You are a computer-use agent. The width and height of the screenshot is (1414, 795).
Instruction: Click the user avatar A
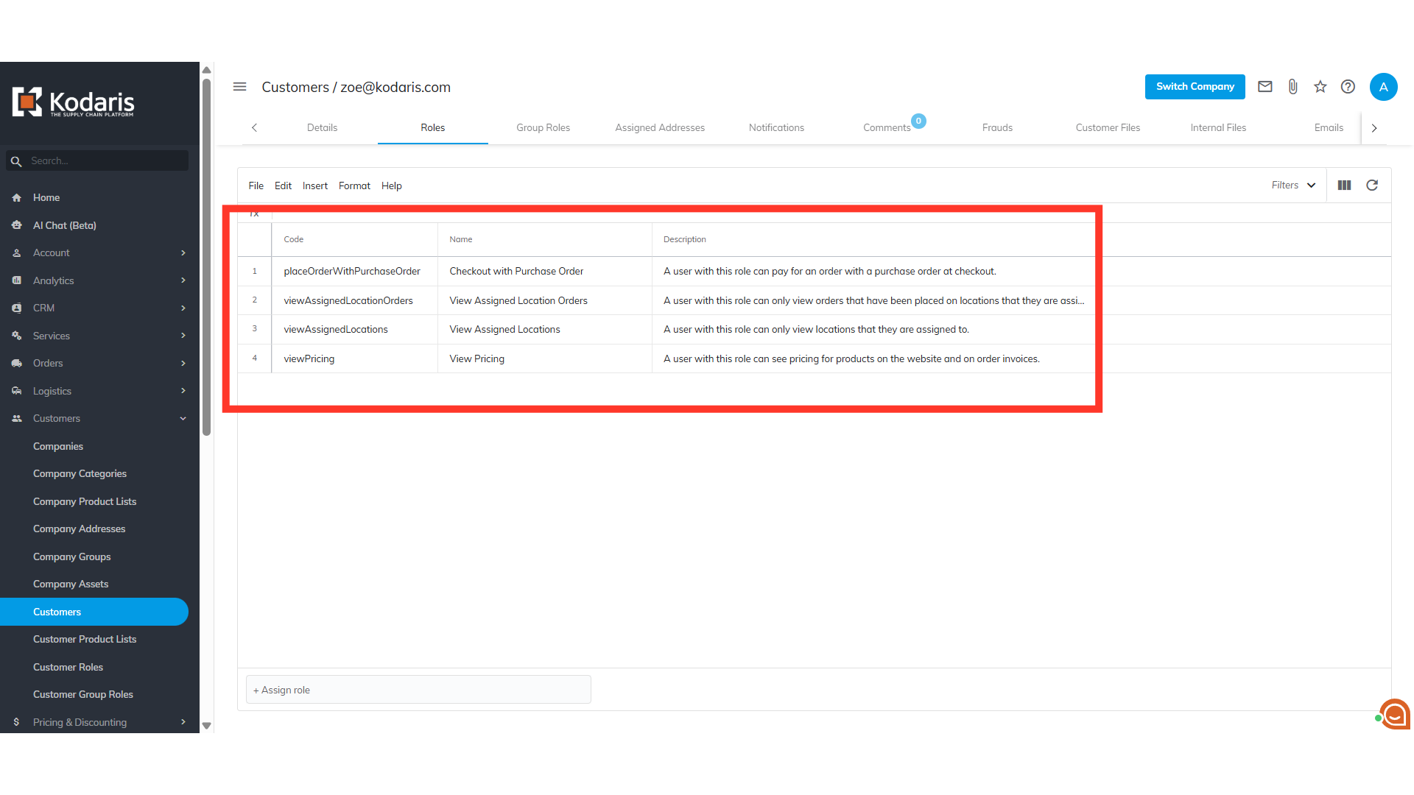1383,87
